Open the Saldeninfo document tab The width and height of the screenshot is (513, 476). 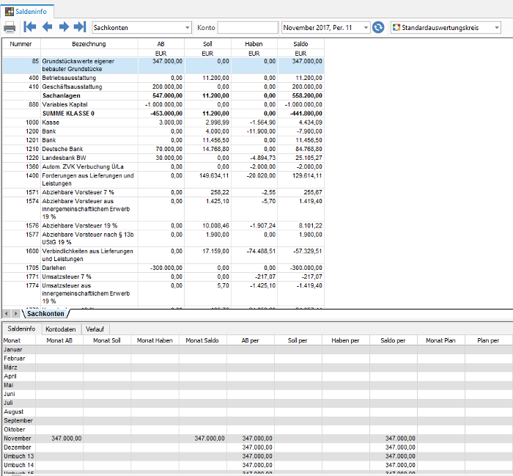(27, 12)
